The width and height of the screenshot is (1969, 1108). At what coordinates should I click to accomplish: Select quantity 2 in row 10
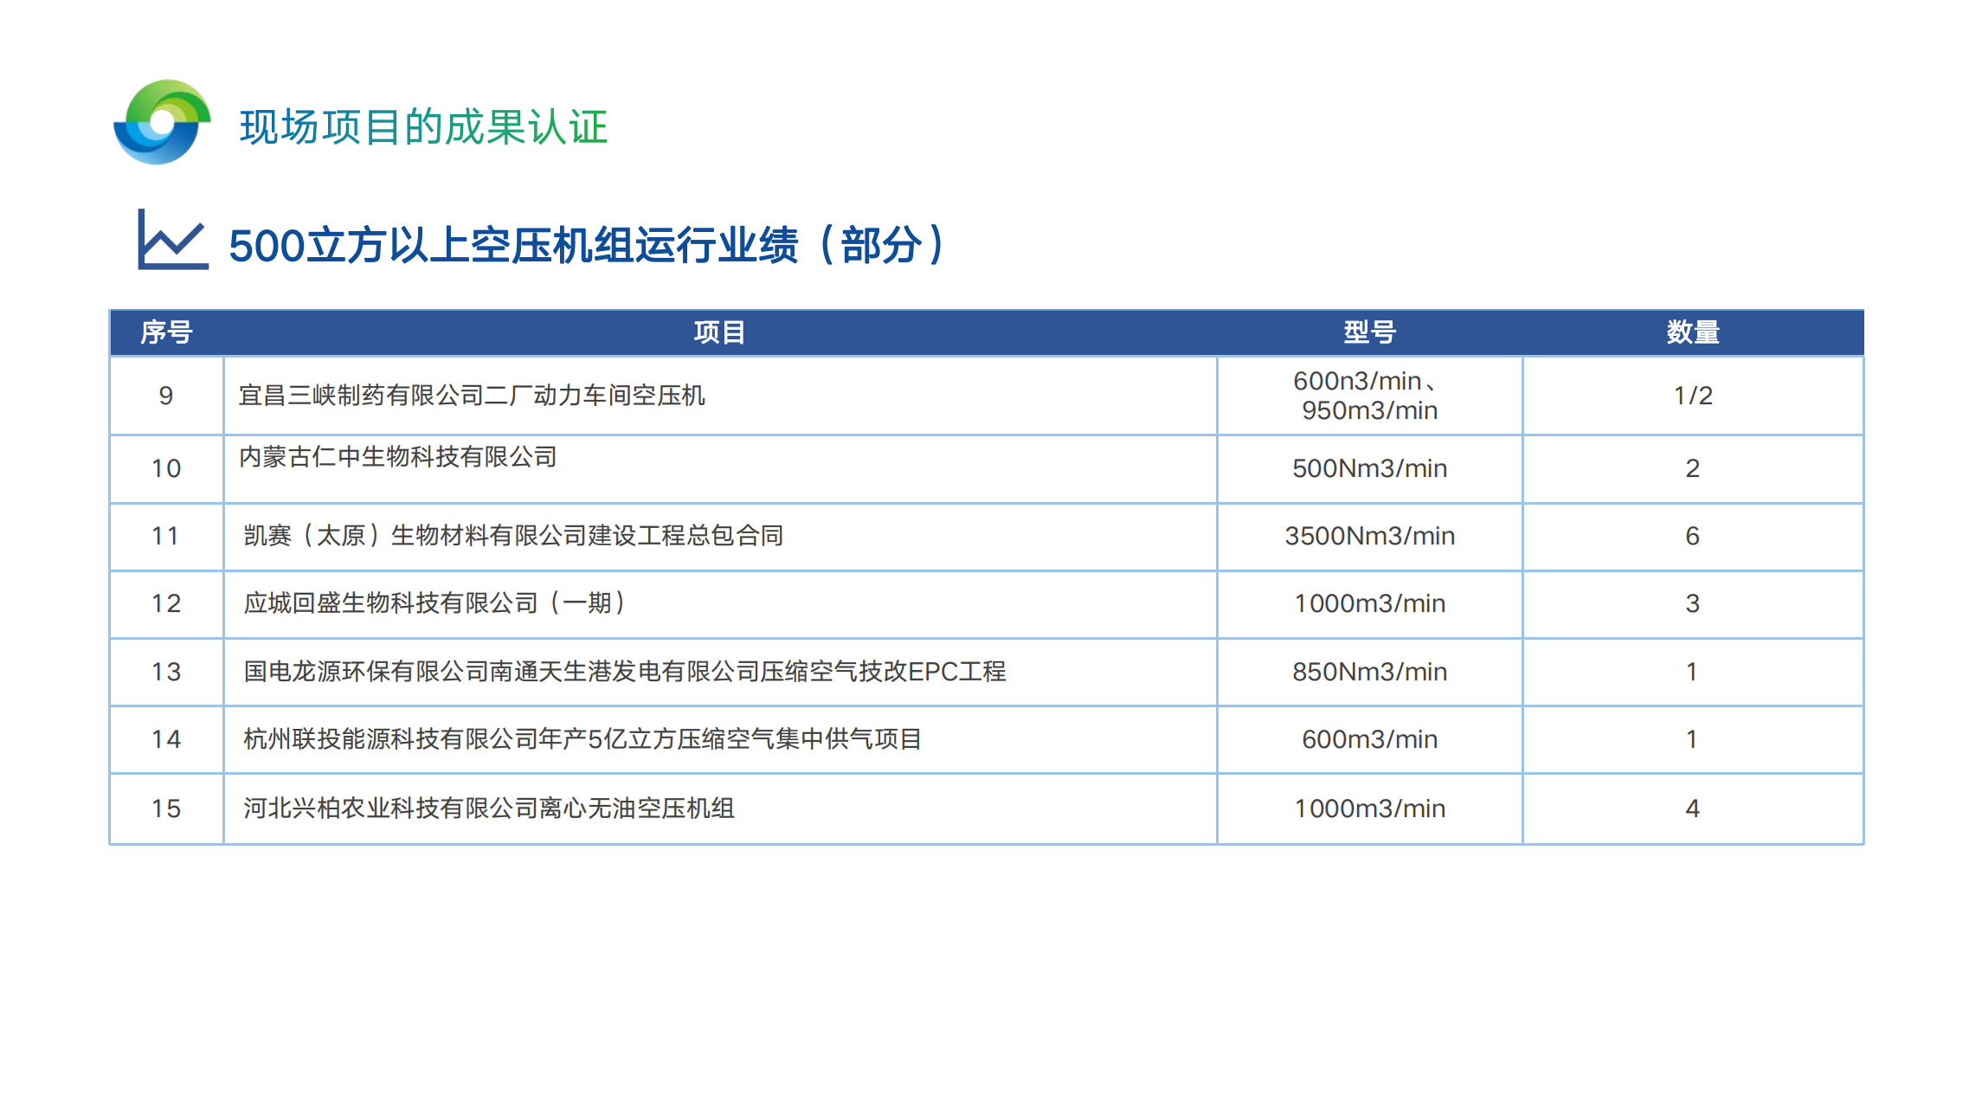pyautogui.click(x=1693, y=468)
